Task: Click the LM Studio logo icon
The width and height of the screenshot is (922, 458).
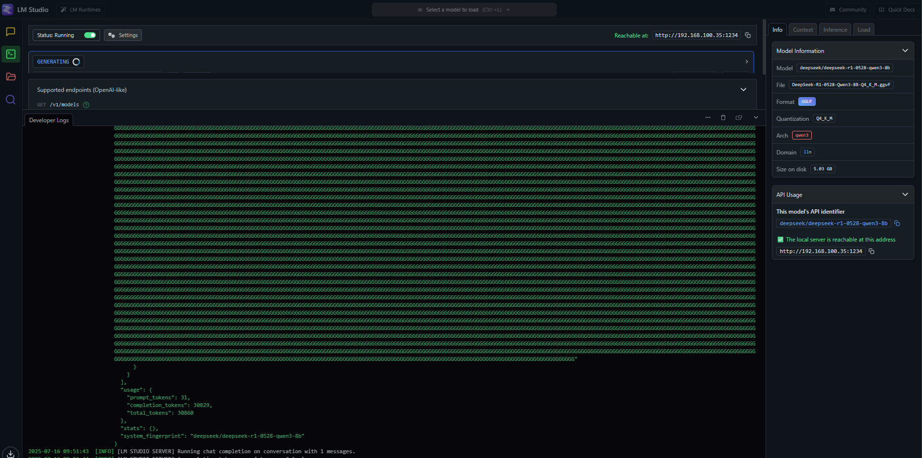Action: point(8,10)
